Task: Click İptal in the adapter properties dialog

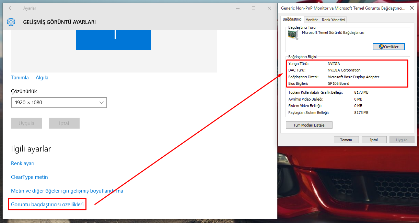Action: pos(374,140)
